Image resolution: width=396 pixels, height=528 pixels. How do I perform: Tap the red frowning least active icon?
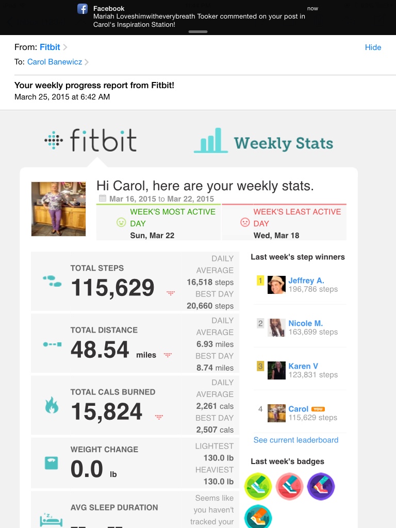coord(245,222)
